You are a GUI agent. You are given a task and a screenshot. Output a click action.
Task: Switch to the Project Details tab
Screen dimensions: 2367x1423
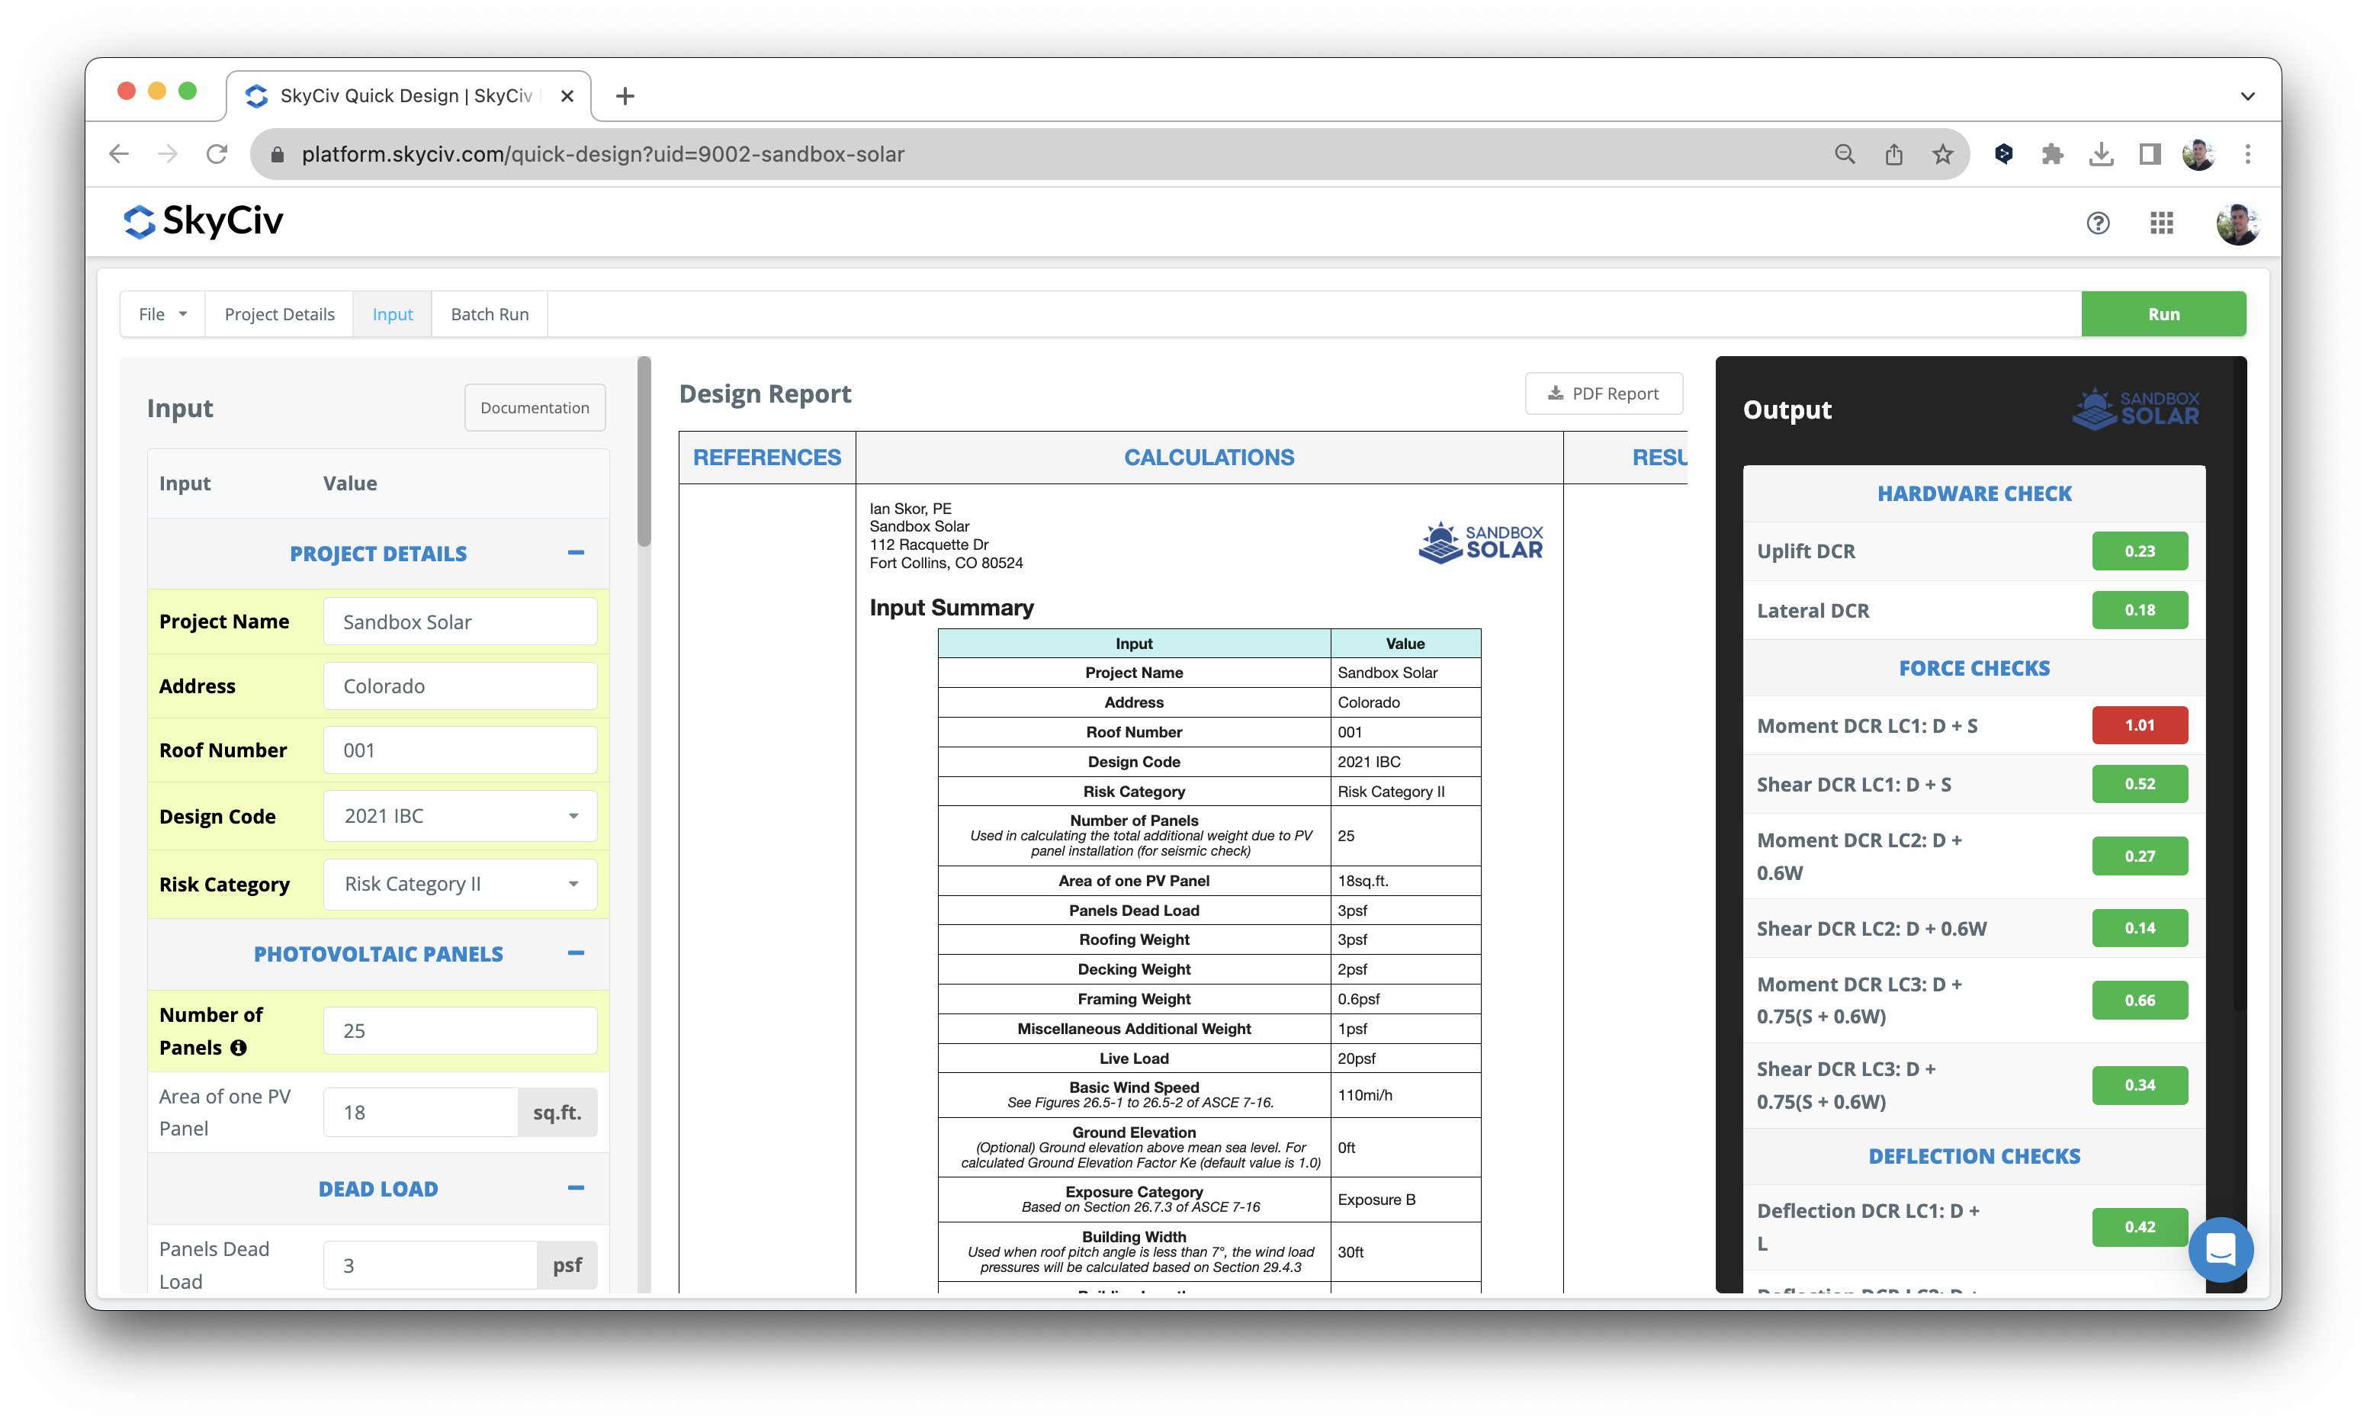(279, 314)
